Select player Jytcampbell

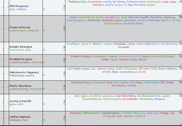(x=126, y=72)
